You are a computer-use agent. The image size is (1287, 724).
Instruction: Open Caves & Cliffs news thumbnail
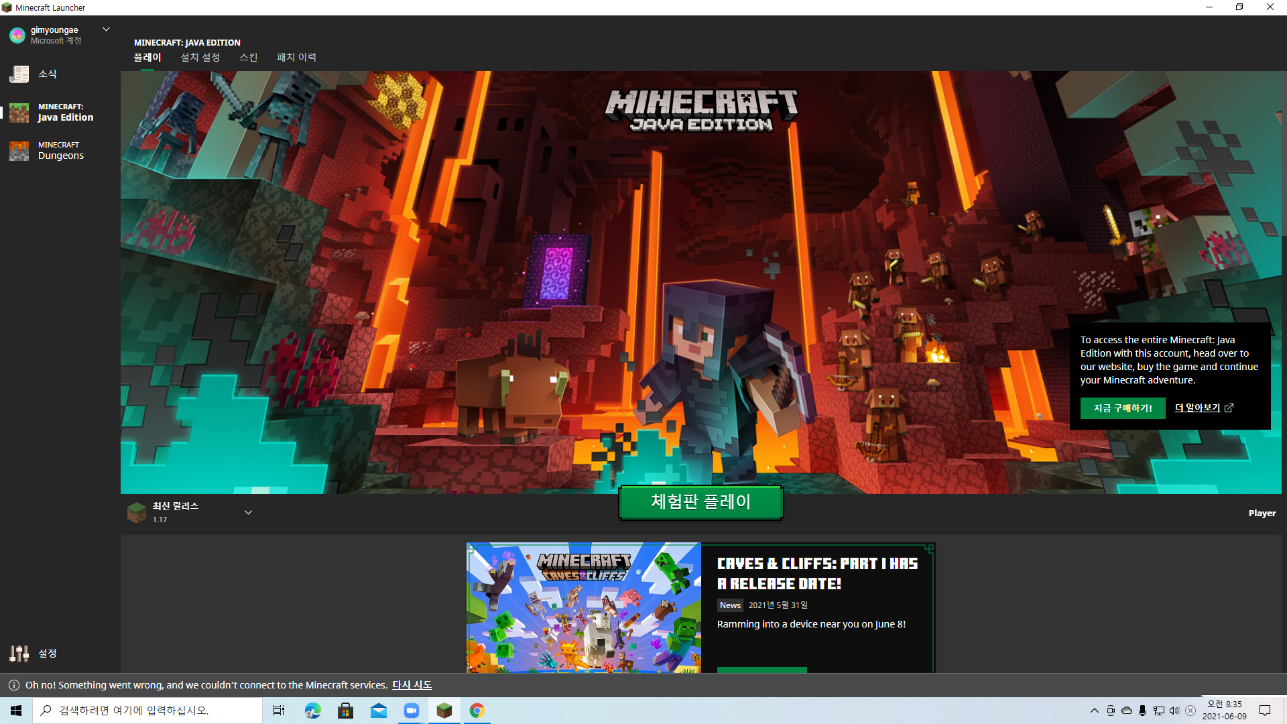click(x=583, y=607)
